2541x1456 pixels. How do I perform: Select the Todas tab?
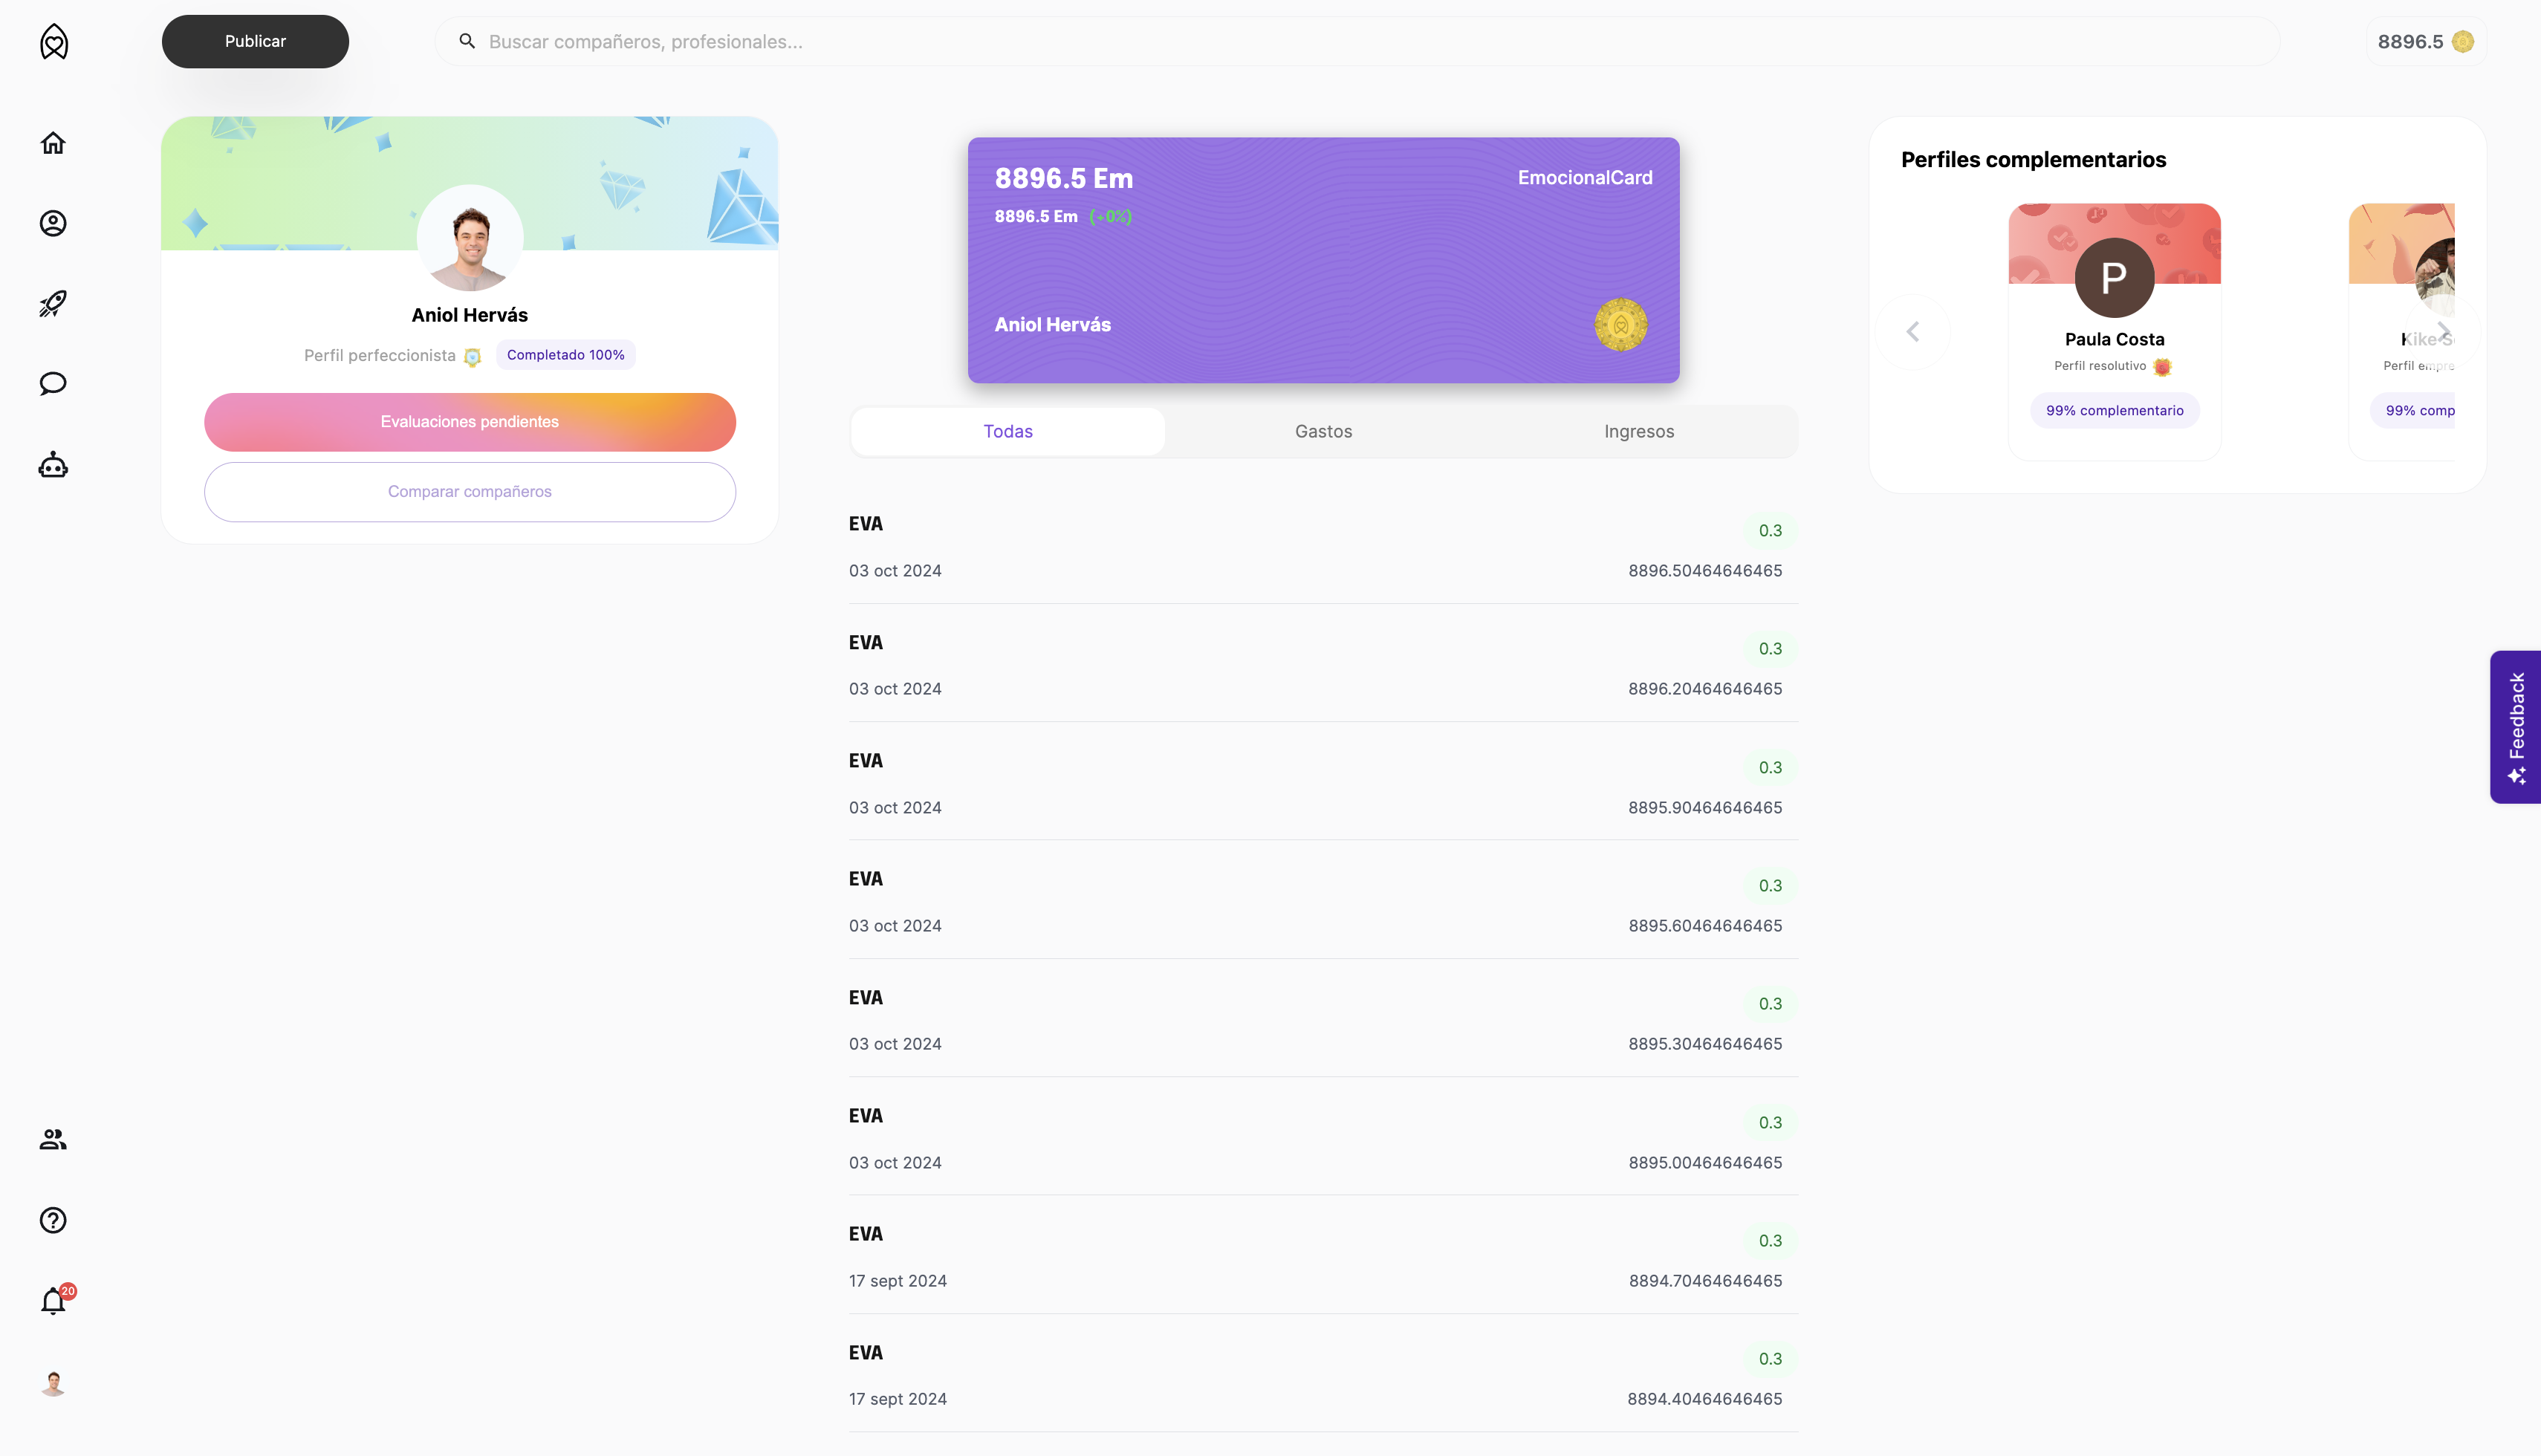click(x=1007, y=432)
